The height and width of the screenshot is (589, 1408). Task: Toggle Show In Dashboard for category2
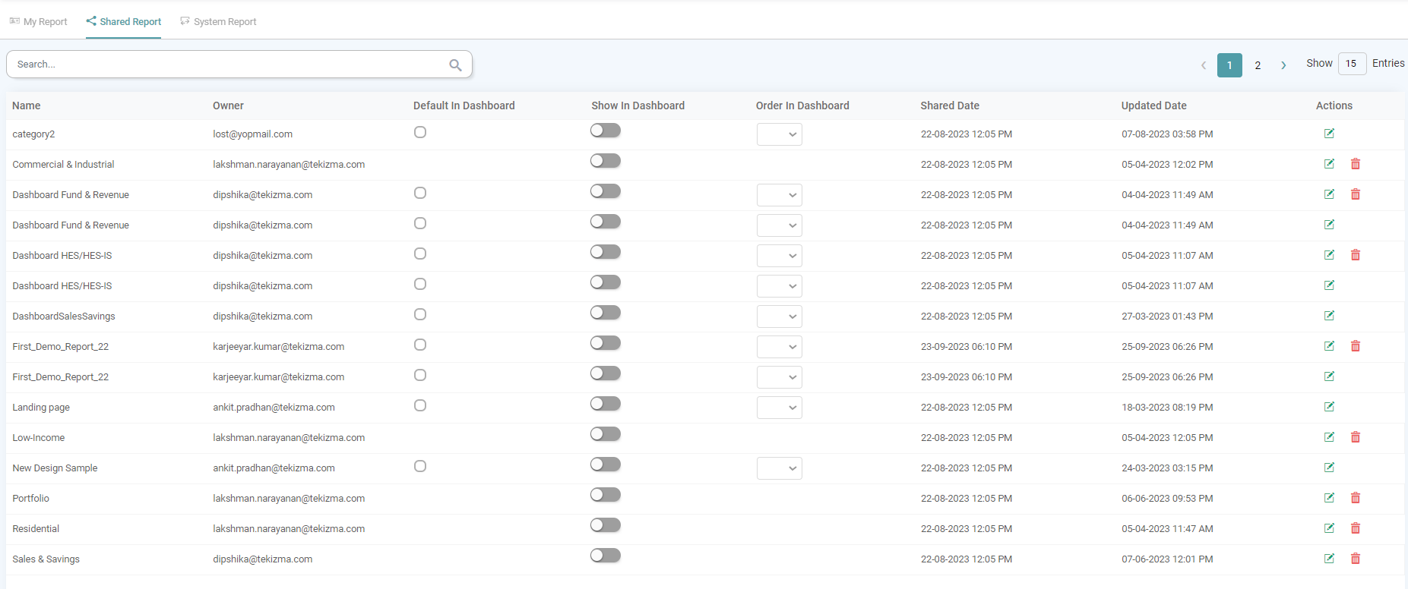[x=606, y=131]
